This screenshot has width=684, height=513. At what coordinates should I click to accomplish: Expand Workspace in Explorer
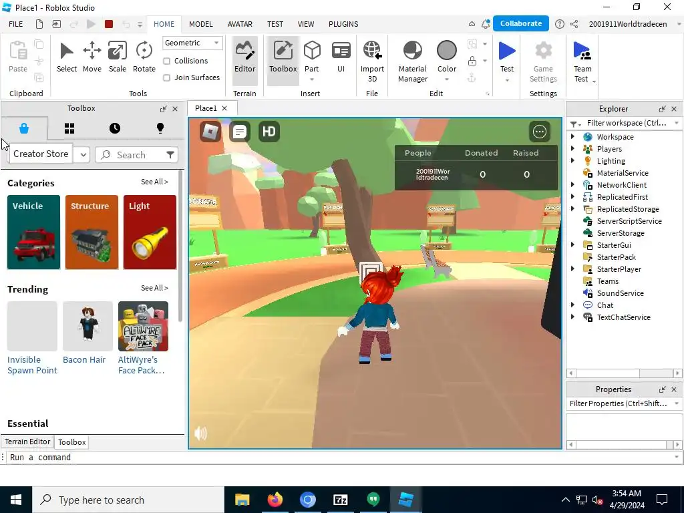point(572,136)
